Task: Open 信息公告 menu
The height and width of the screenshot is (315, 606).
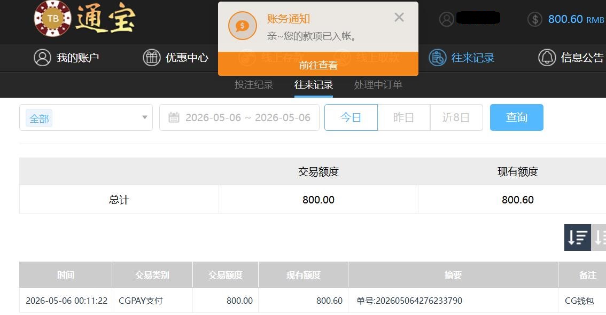Action: coord(571,58)
